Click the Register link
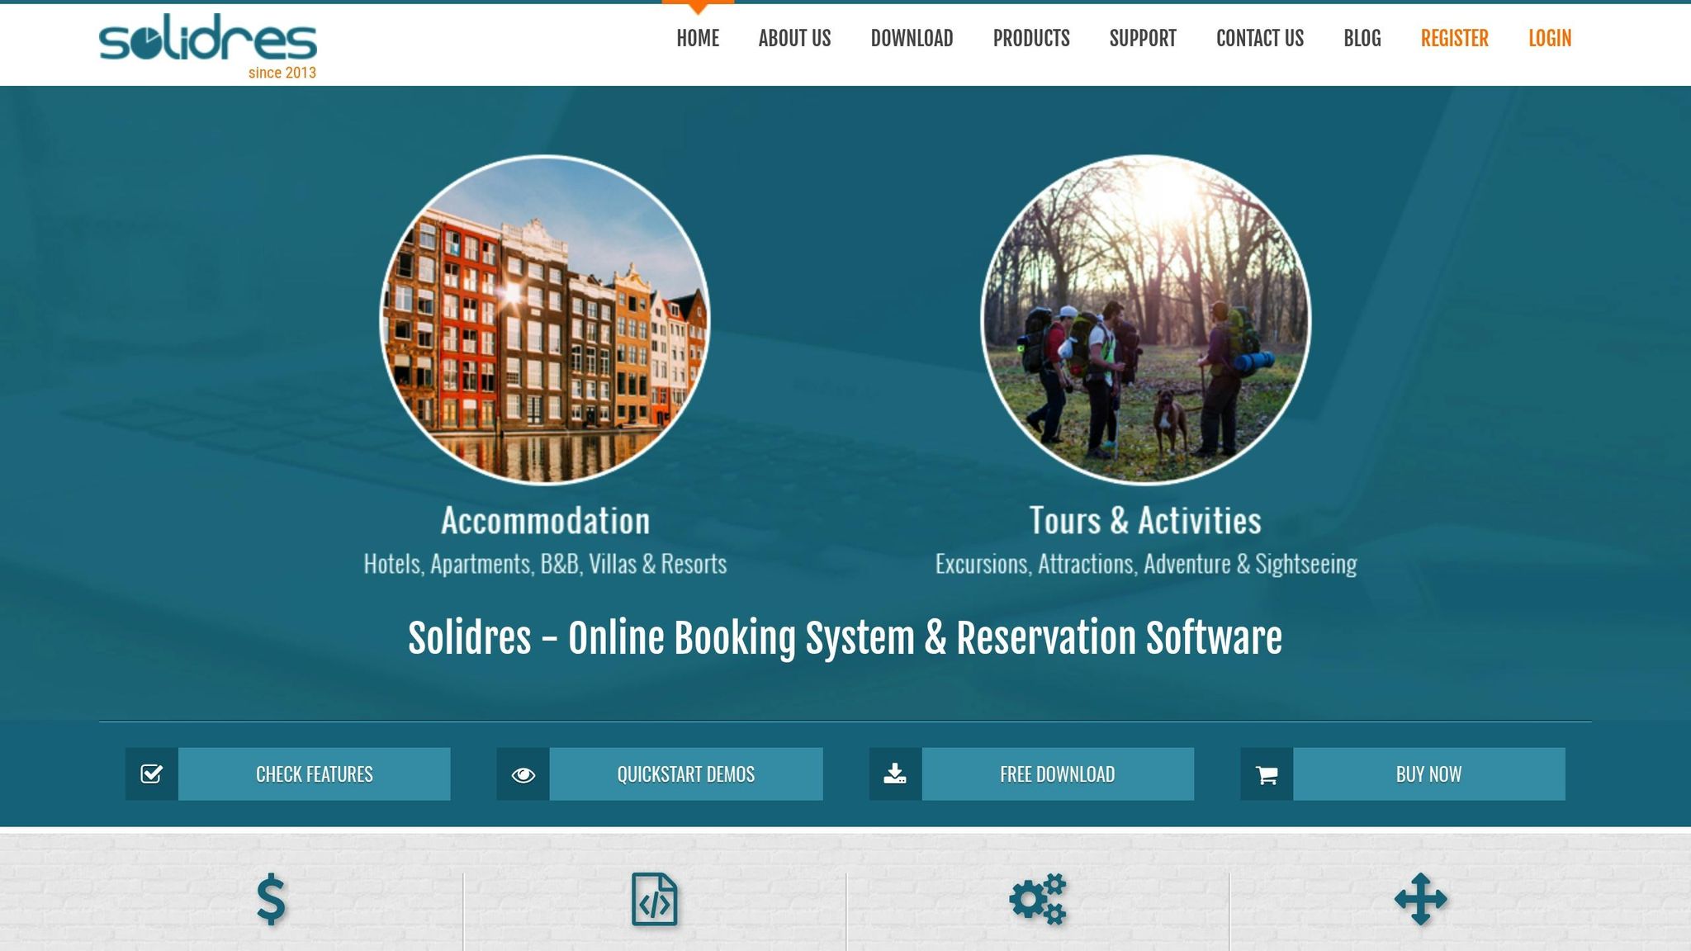Screen dimensions: 1691x951 (1454, 39)
